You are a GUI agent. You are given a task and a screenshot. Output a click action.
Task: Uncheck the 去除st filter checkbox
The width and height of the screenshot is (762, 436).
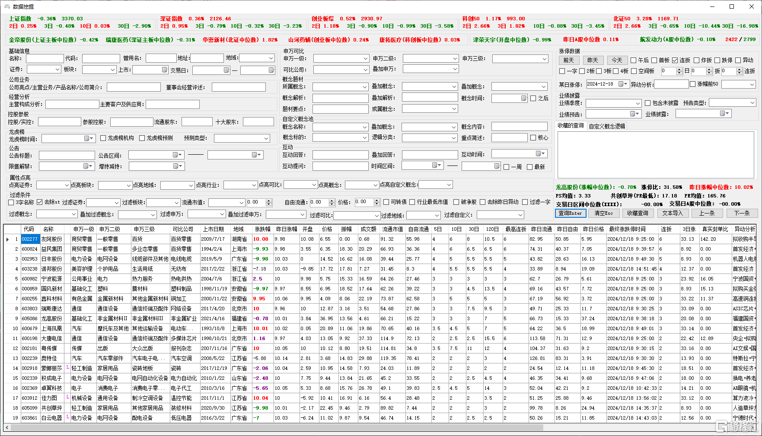[40, 202]
